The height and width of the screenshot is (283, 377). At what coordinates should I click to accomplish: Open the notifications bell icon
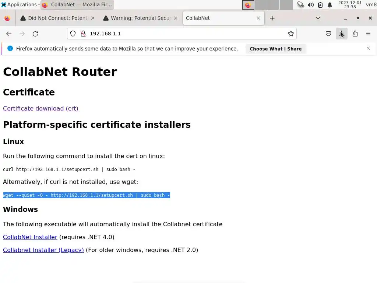[330, 4]
